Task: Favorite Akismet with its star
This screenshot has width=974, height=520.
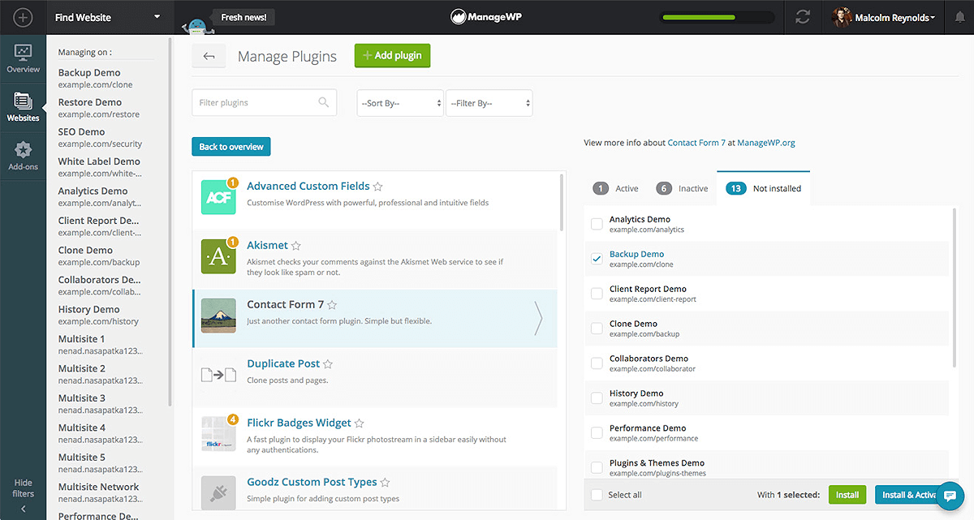Action: click(296, 246)
